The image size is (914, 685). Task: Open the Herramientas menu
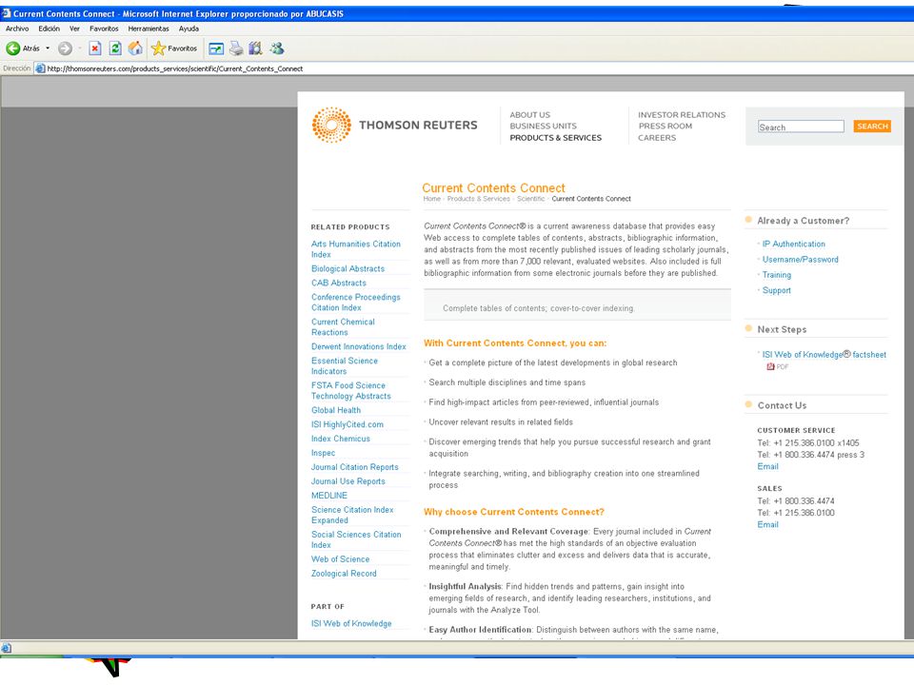[149, 29]
